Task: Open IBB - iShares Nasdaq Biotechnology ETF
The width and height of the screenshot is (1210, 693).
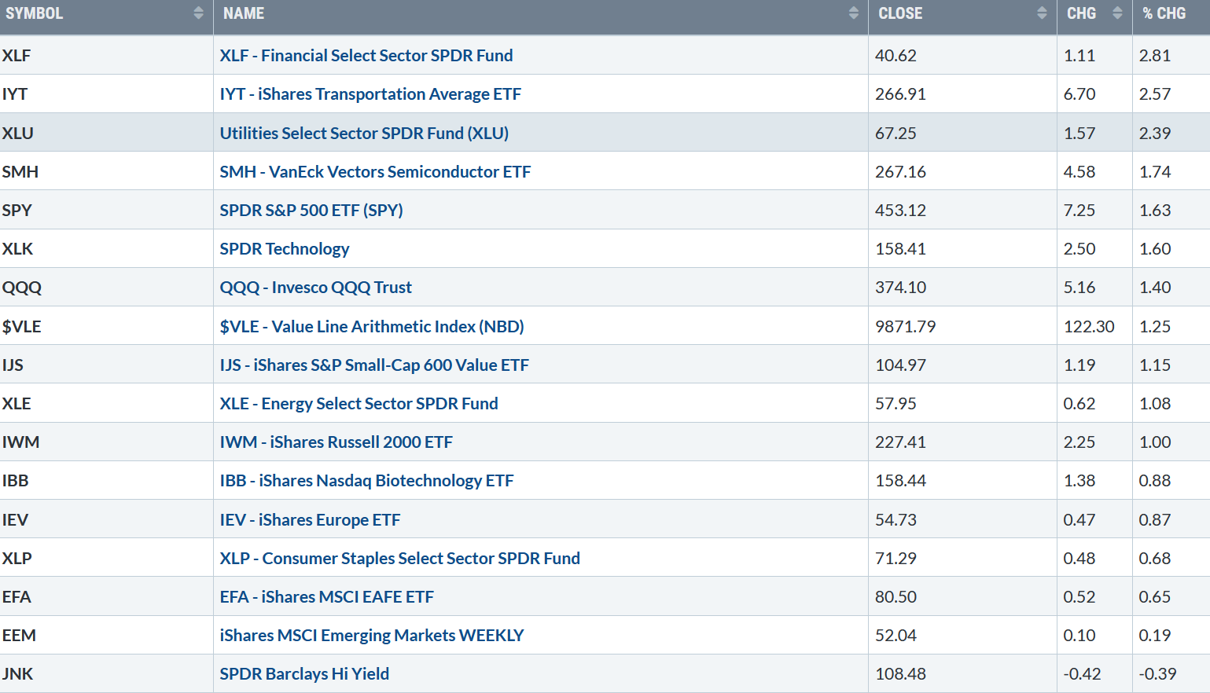Action: 366,481
